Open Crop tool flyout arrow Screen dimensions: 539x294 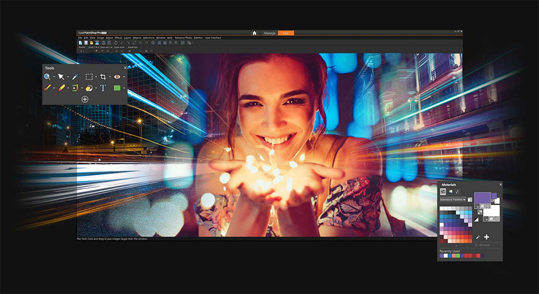coord(109,77)
